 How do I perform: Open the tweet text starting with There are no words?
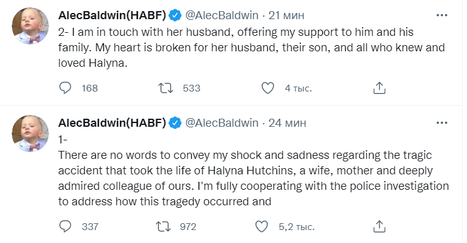point(254,178)
